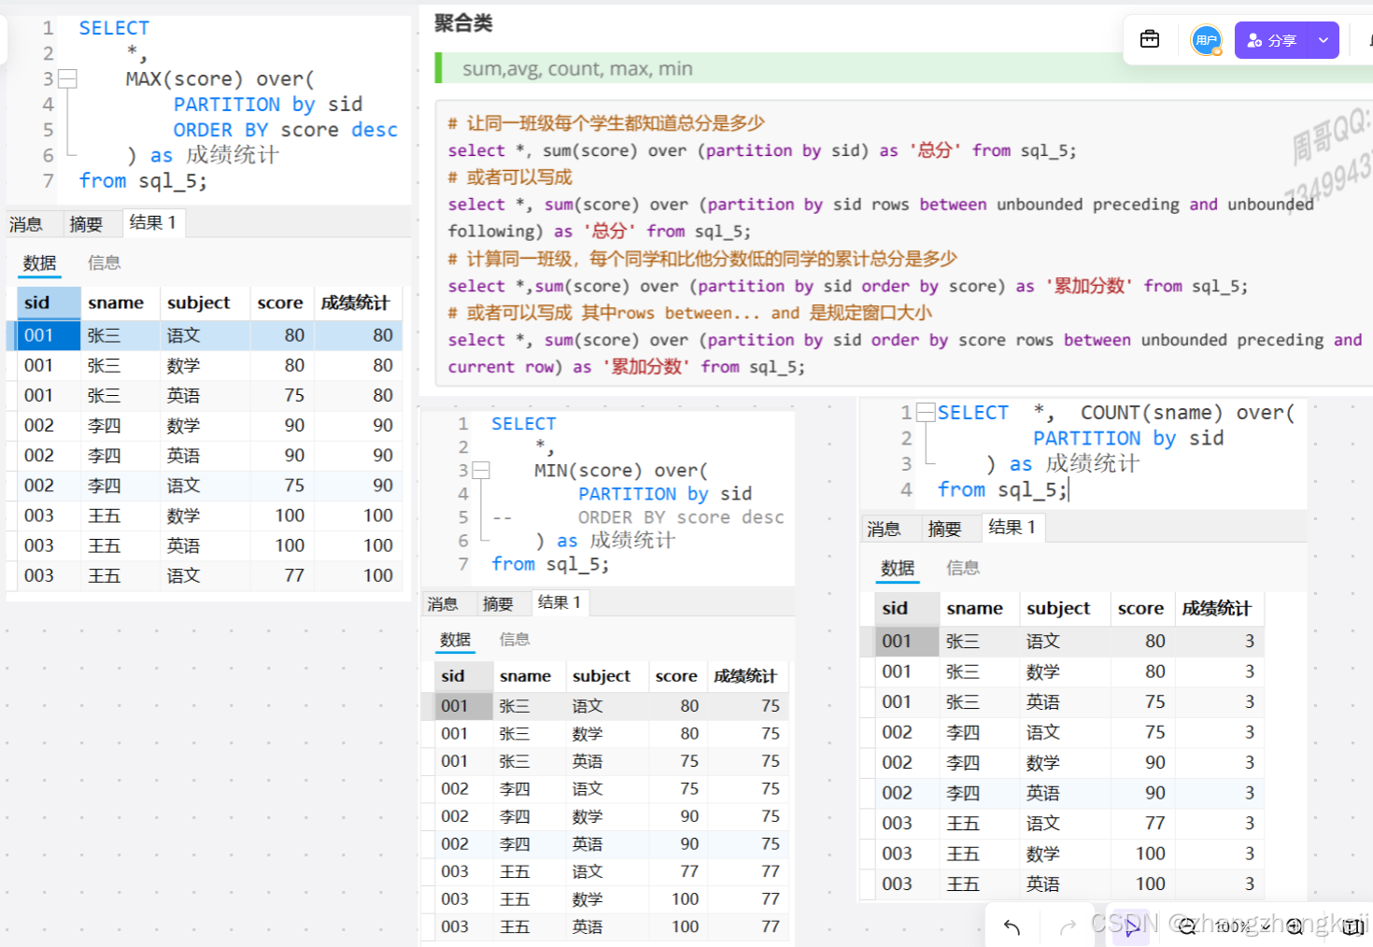Click the sid column header in MIN results
This screenshot has width=1373, height=947.
[463, 676]
